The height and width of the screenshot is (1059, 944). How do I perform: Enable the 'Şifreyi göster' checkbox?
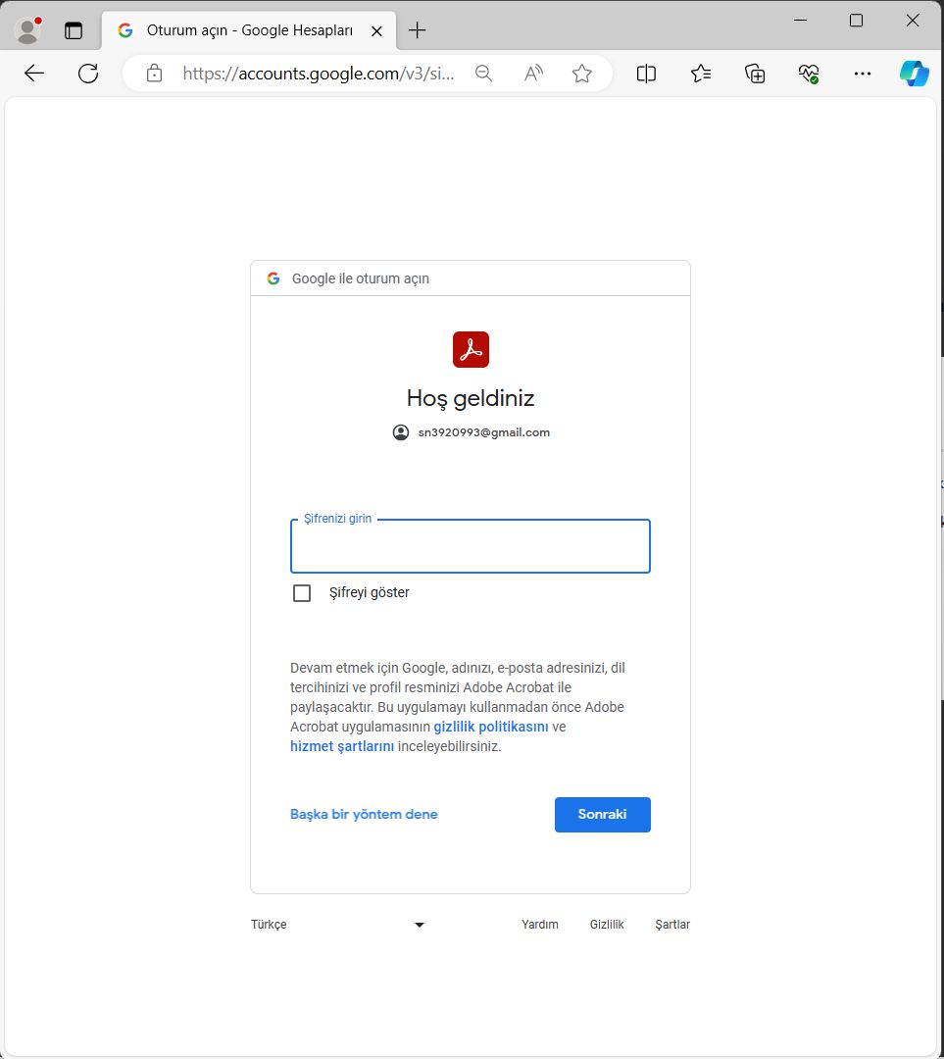[301, 592]
